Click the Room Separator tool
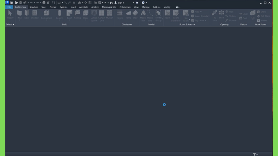278x156 pixels. pyautogui.click(x=176, y=15)
